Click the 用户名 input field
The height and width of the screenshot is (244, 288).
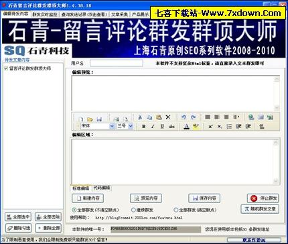(117, 63)
